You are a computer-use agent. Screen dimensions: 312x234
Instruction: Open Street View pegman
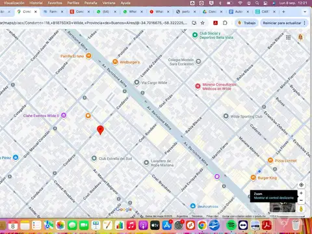301,209
